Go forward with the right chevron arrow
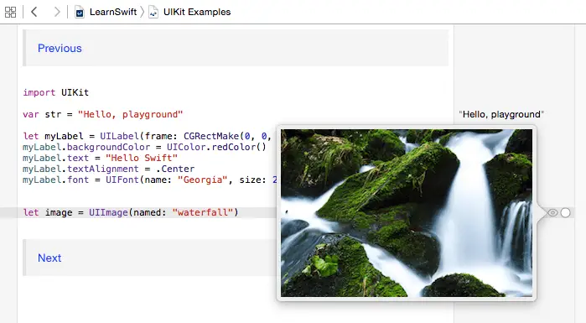This screenshot has width=586, height=323. point(57,12)
